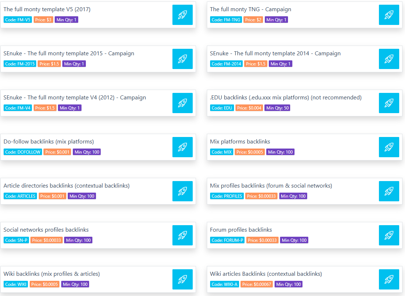The height and width of the screenshot is (296, 405).
Task: Start the .EDU backlinks rocket icon
Action: (x=389, y=103)
